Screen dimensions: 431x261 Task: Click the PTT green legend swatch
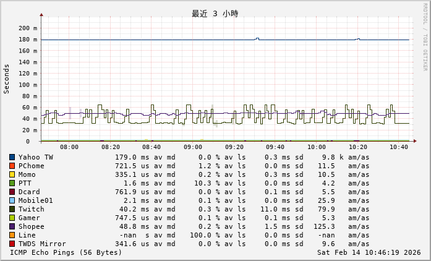coord(12,183)
